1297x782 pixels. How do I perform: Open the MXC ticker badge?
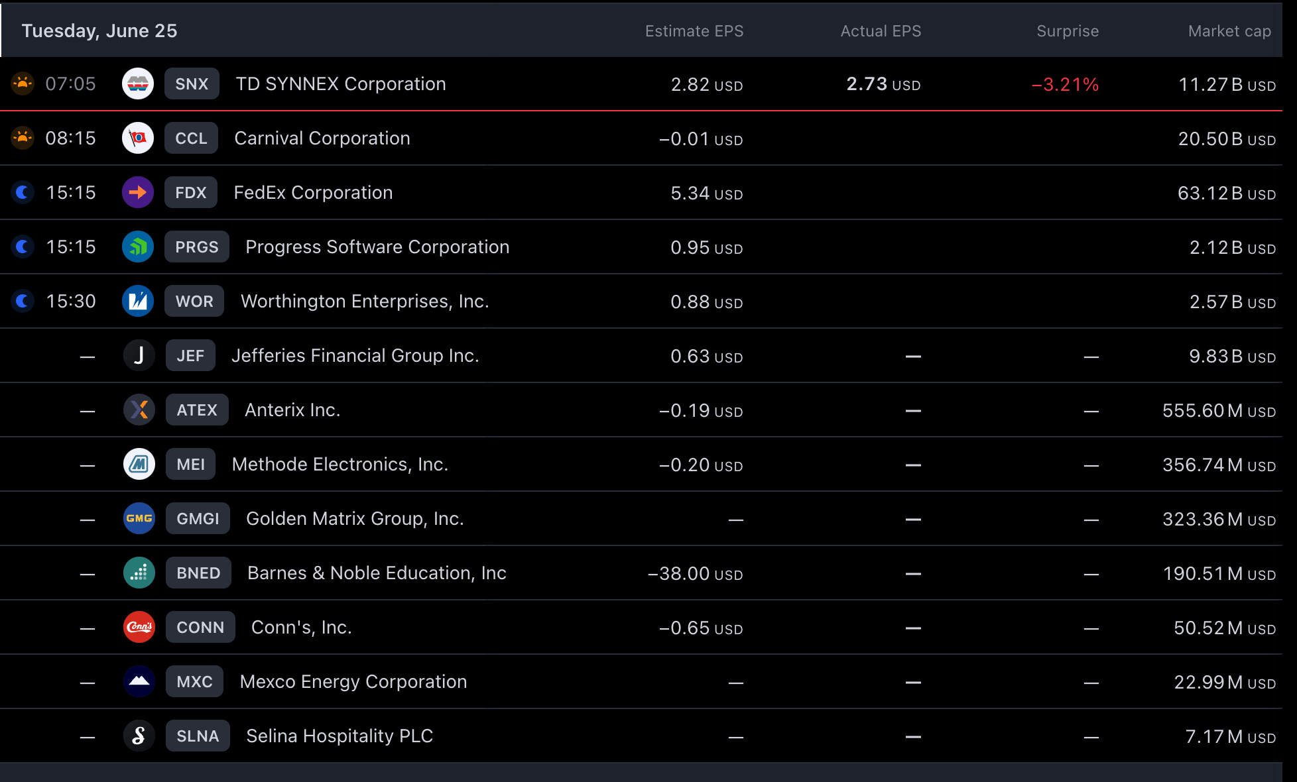[194, 682]
